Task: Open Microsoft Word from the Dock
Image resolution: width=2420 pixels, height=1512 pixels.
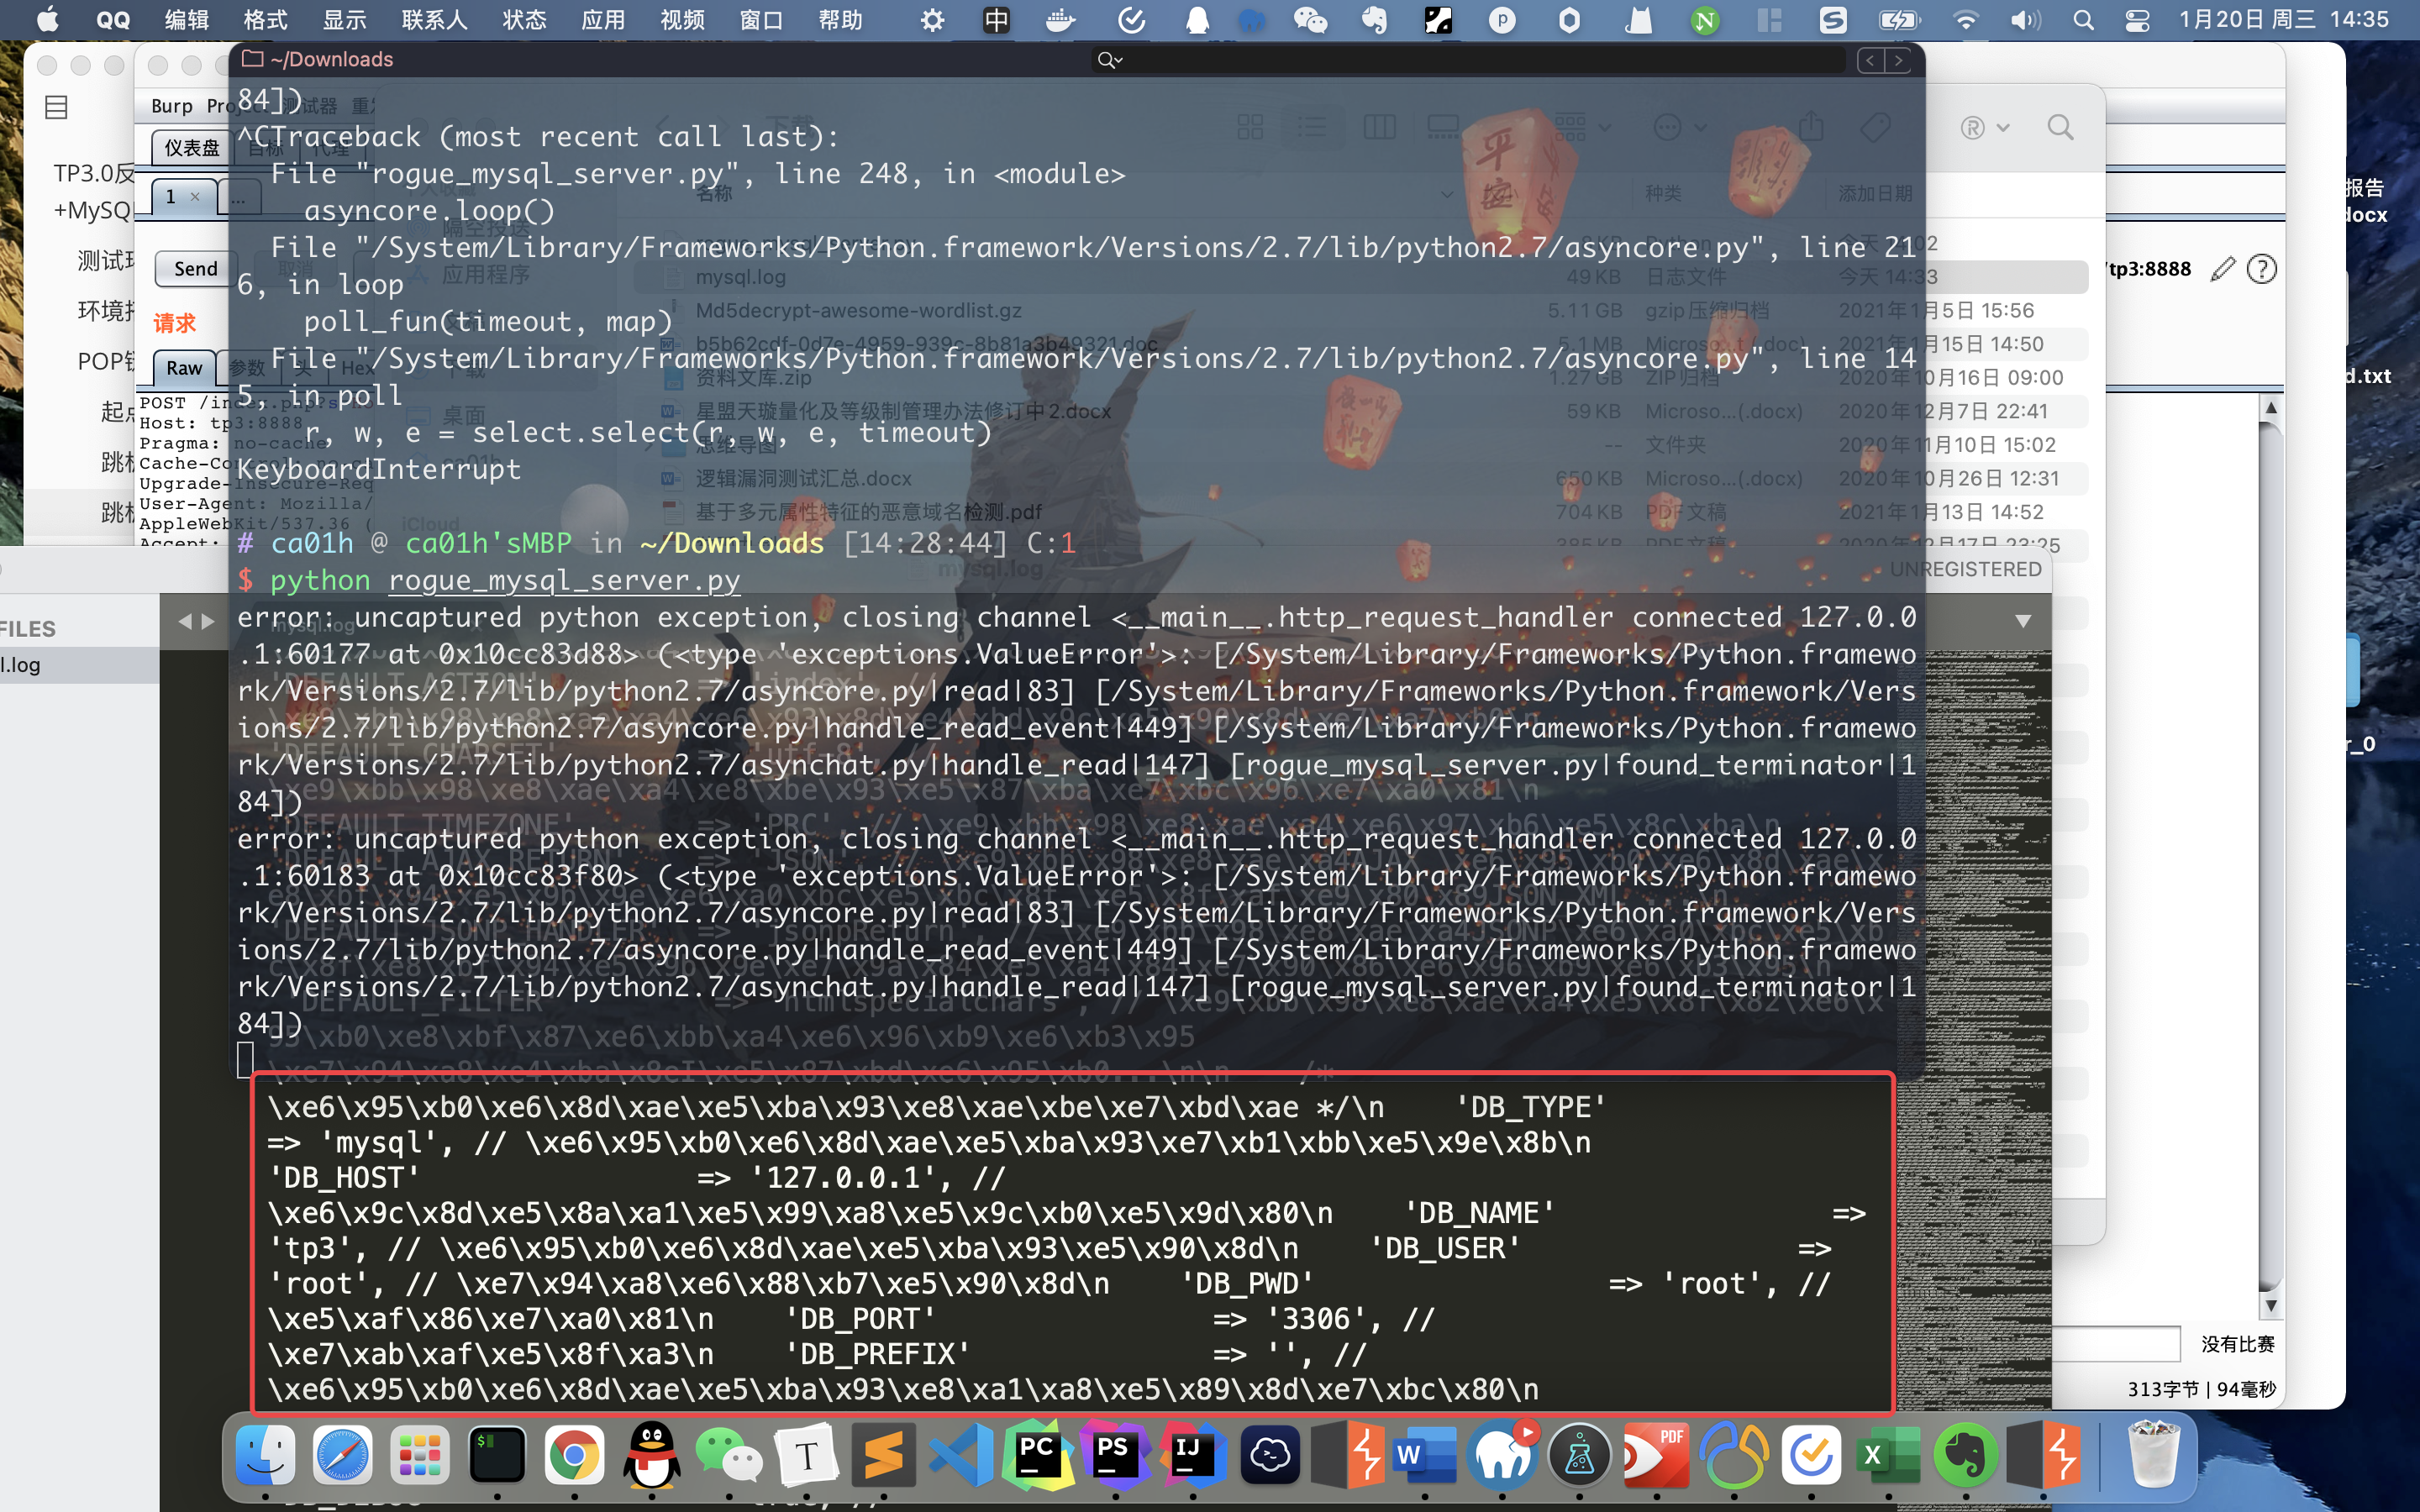Action: pos(1425,1455)
